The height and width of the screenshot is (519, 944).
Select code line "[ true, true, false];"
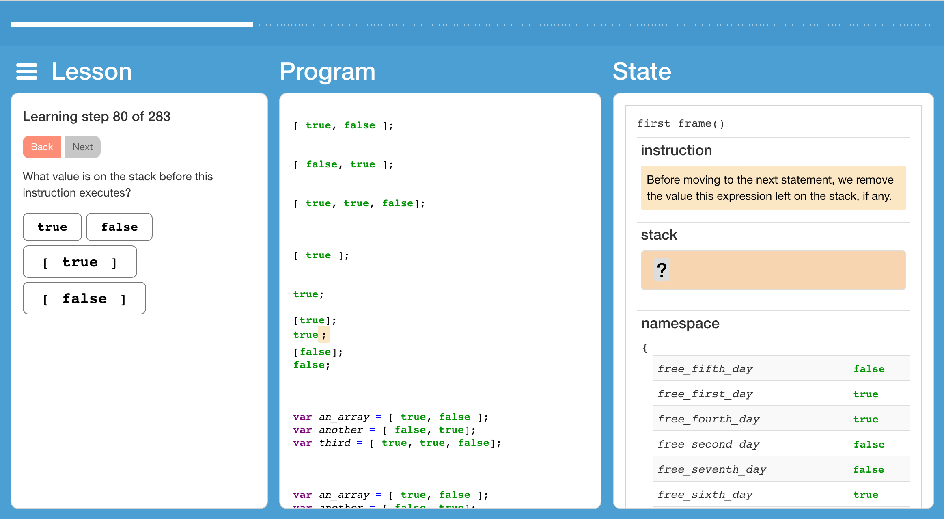pos(359,203)
